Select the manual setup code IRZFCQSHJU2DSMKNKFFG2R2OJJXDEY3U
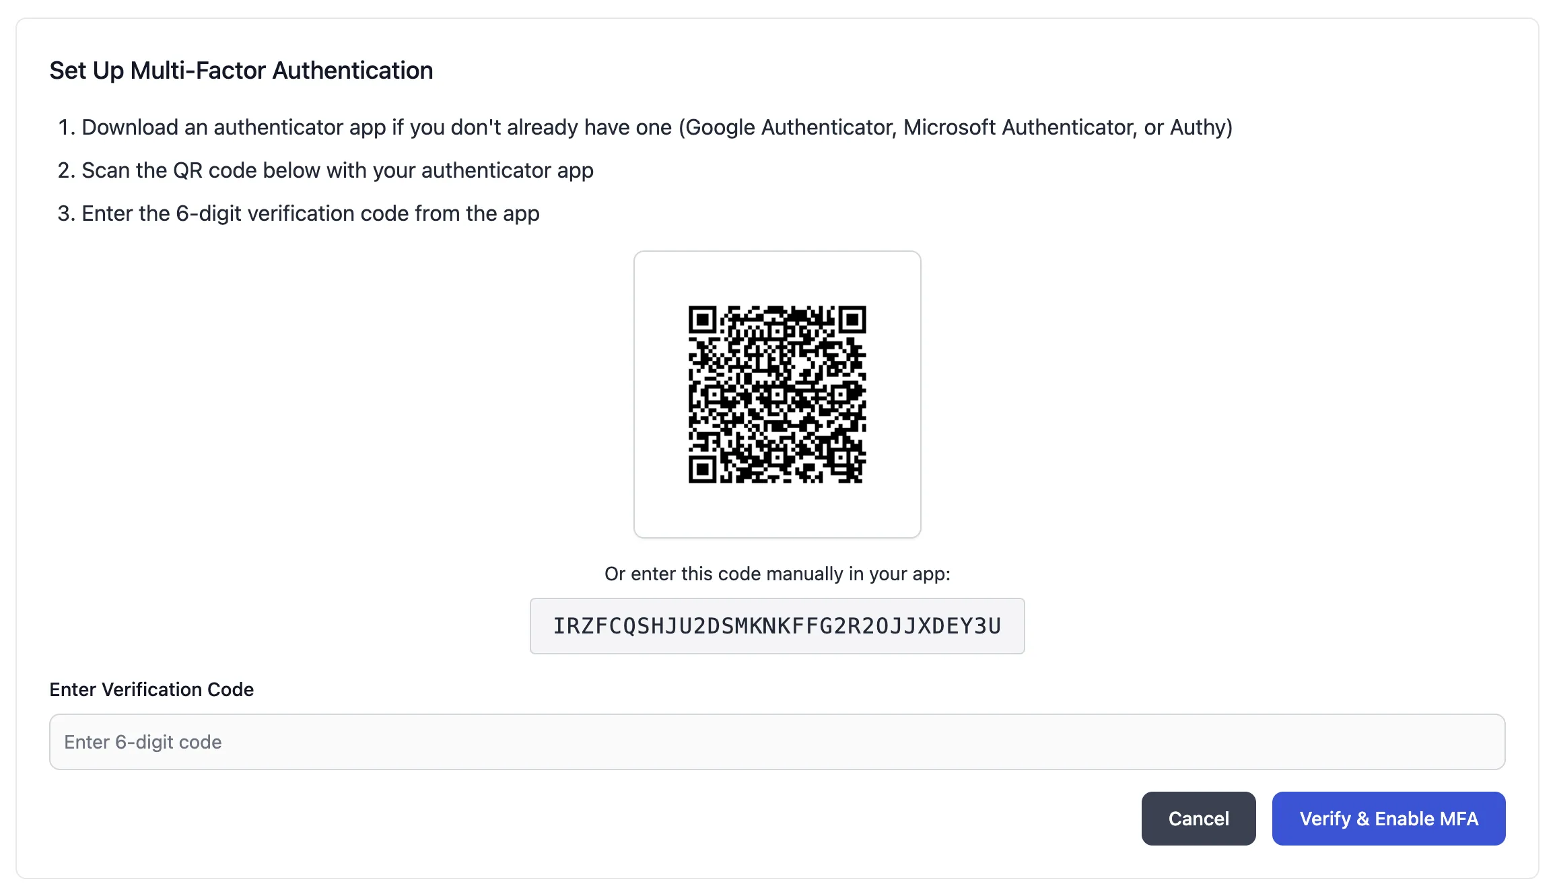This screenshot has width=1555, height=894. coord(777,625)
